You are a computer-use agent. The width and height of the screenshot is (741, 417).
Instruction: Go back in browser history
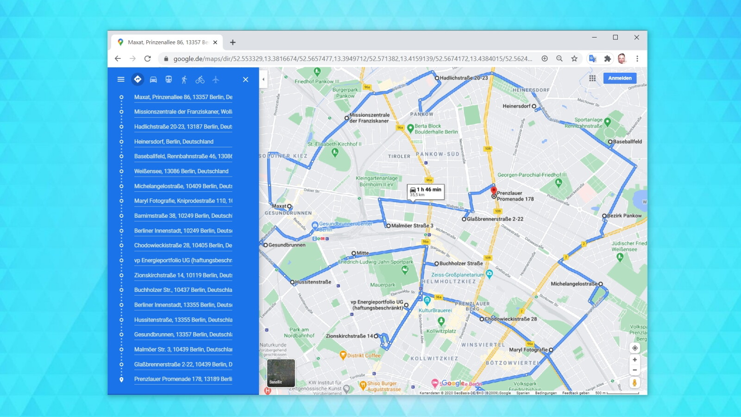118,58
